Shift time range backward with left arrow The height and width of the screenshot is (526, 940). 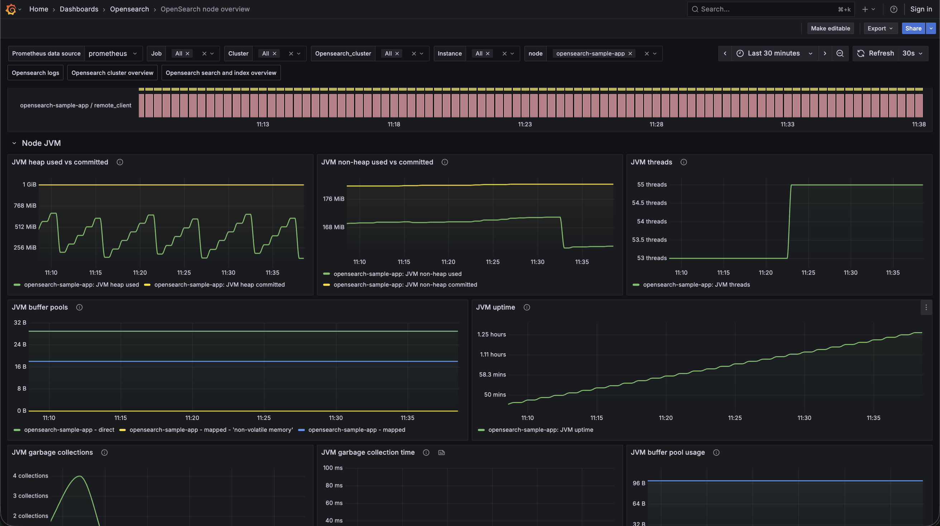(x=725, y=53)
